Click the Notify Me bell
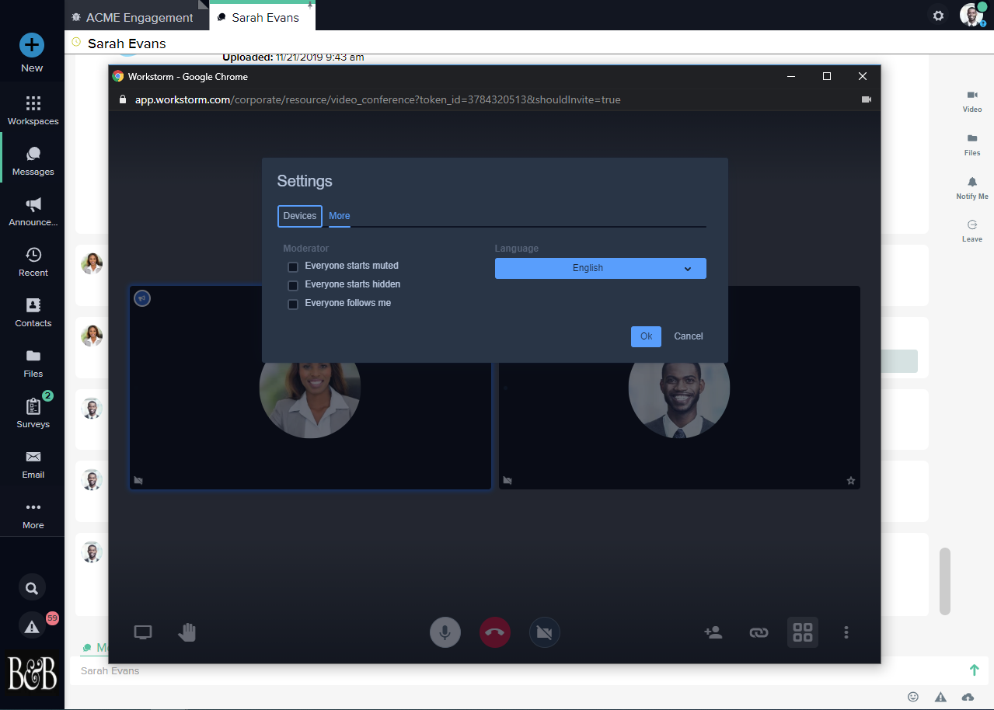The width and height of the screenshot is (994, 710). (972, 188)
